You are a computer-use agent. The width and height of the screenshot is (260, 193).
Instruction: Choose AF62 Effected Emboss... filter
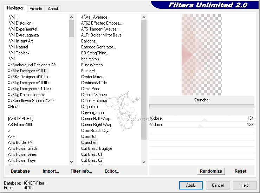coord(102,23)
